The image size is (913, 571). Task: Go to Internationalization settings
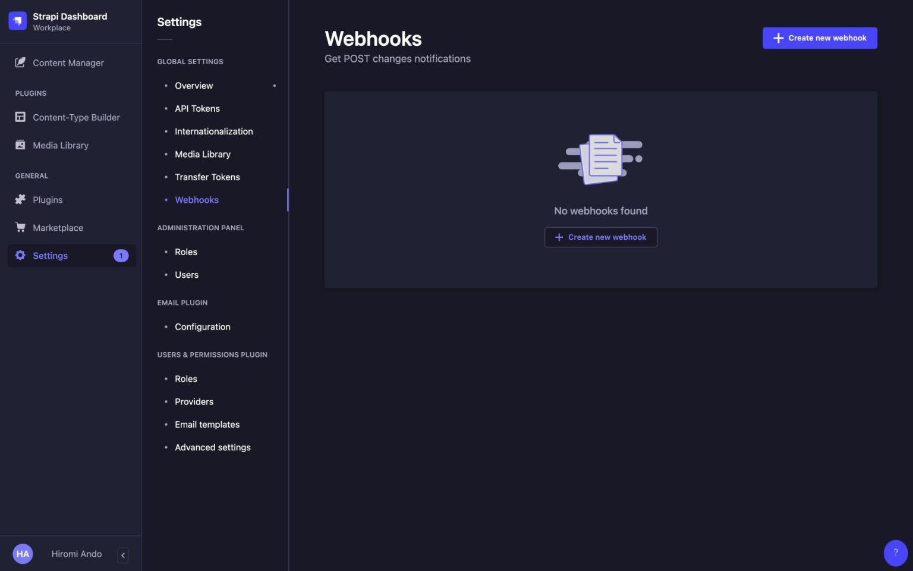(213, 131)
